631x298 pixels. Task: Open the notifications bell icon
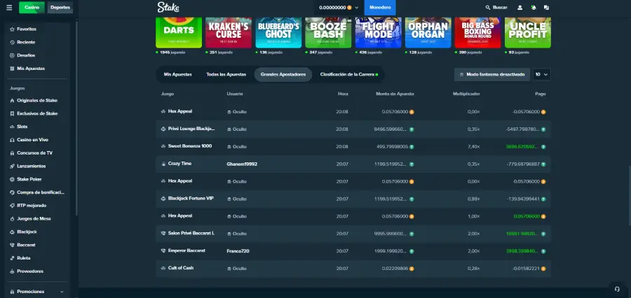tap(534, 7)
